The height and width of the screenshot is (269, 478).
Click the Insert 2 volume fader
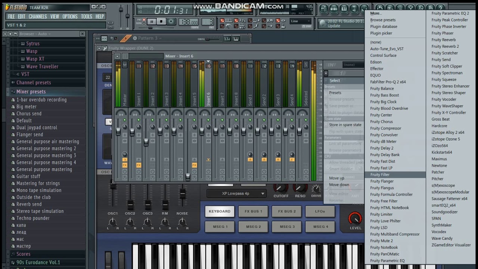[x=146, y=142]
